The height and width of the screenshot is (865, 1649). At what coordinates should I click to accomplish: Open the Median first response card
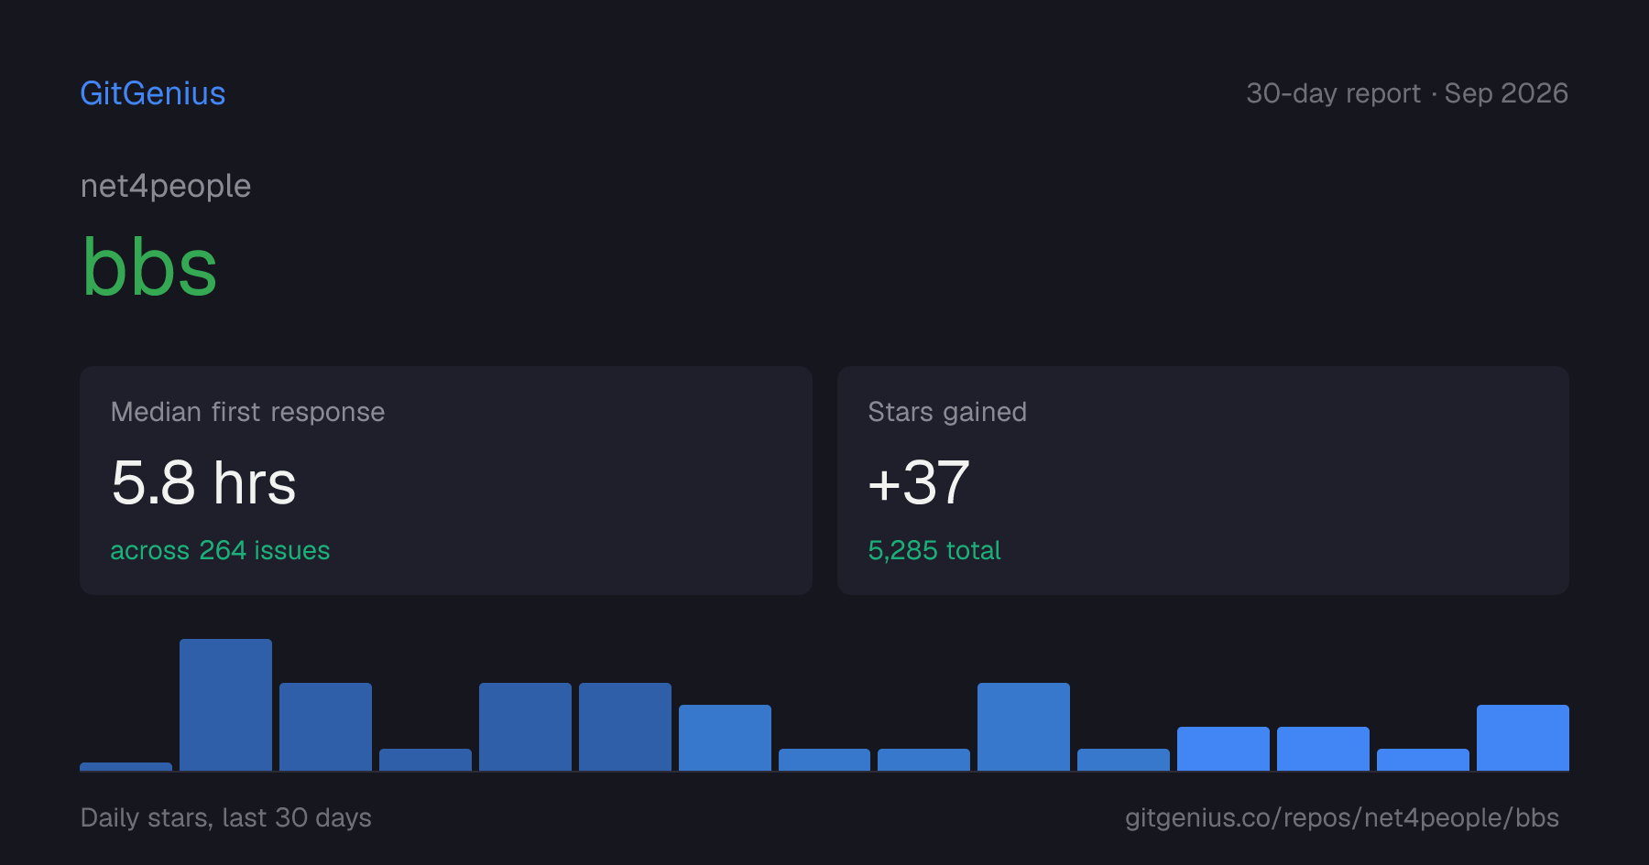pos(446,481)
